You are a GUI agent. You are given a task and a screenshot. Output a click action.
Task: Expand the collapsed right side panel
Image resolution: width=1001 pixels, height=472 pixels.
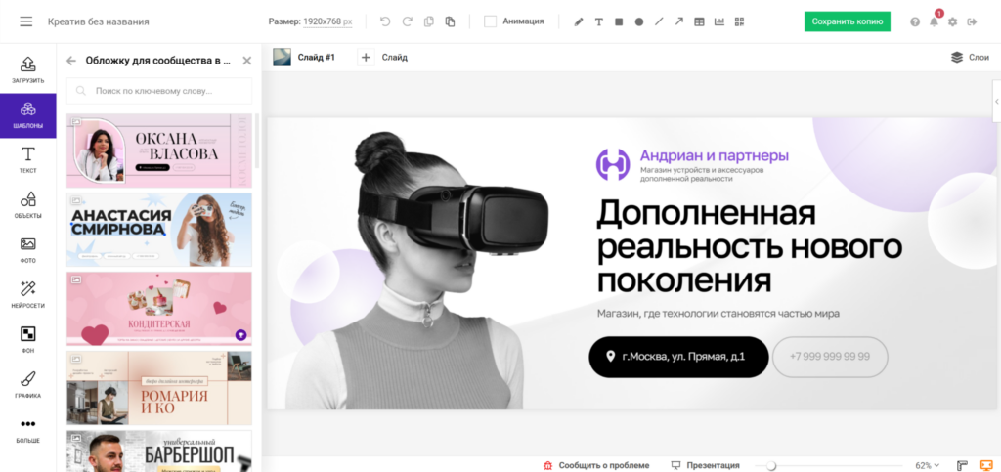pyautogui.click(x=995, y=101)
